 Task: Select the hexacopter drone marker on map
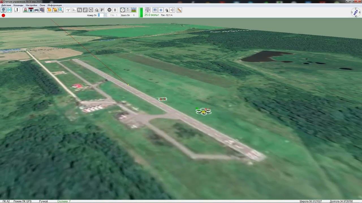pos(204,111)
